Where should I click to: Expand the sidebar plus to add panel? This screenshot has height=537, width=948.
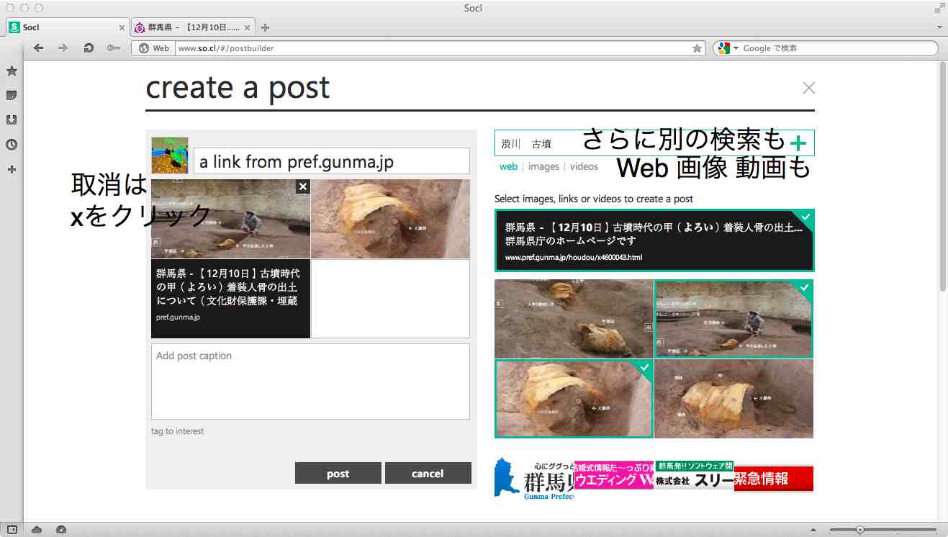coord(12,169)
